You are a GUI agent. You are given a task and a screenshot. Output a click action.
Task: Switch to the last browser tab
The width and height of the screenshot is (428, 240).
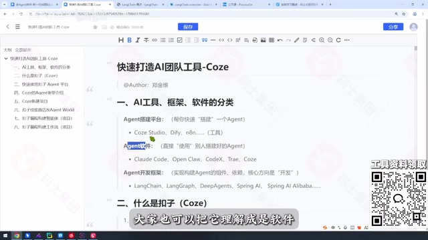[300, 5]
